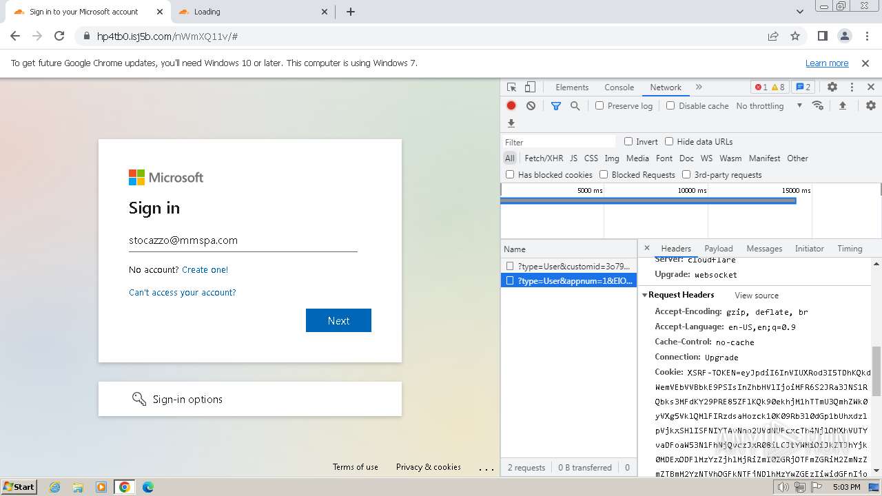This screenshot has height=496, width=882.
Task: Click the red record network log button
Action: (x=511, y=105)
